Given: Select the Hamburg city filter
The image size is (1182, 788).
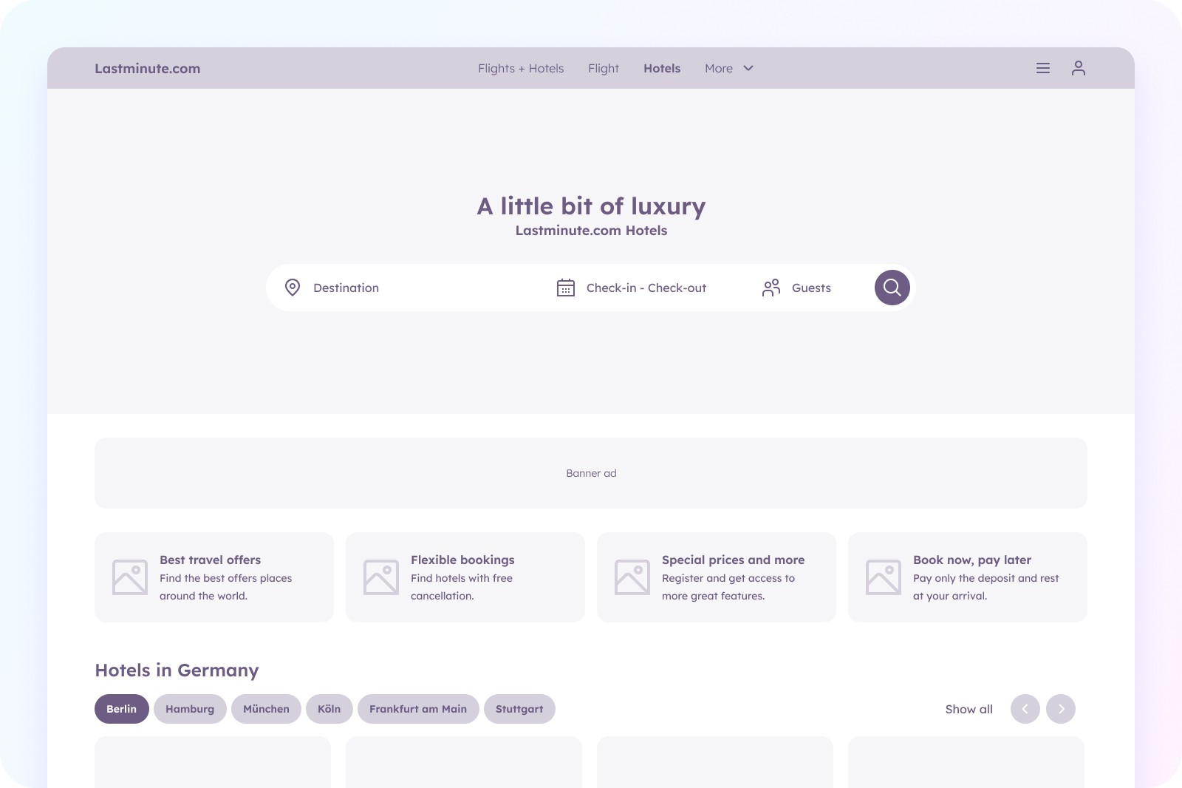Looking at the screenshot, I should point(190,709).
